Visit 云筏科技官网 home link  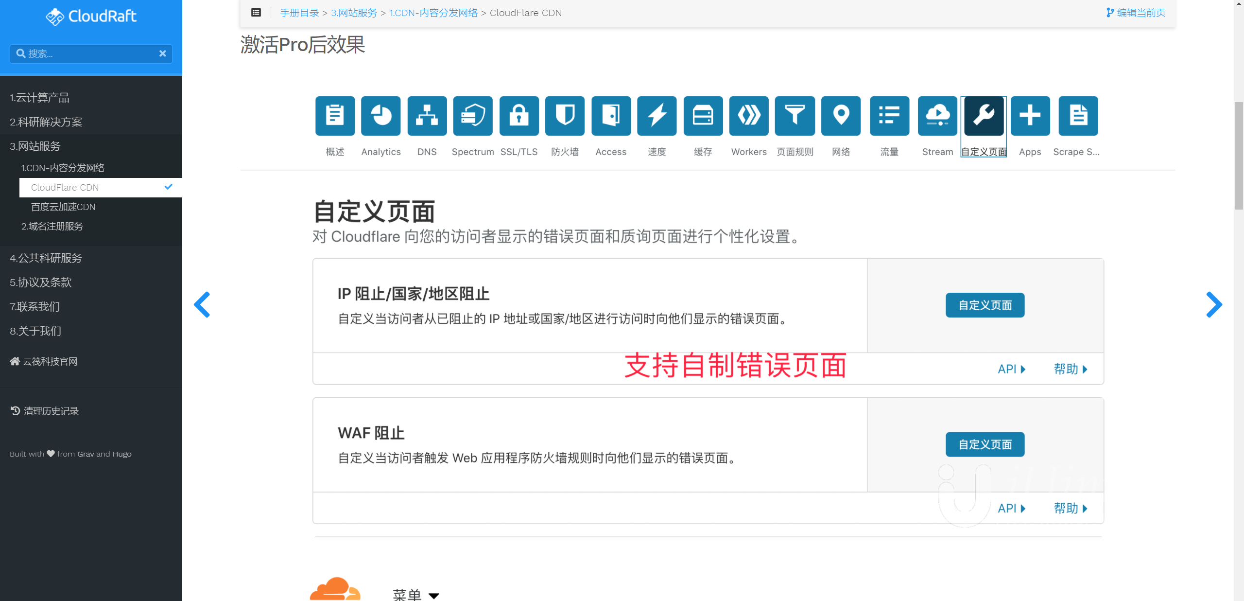click(44, 361)
